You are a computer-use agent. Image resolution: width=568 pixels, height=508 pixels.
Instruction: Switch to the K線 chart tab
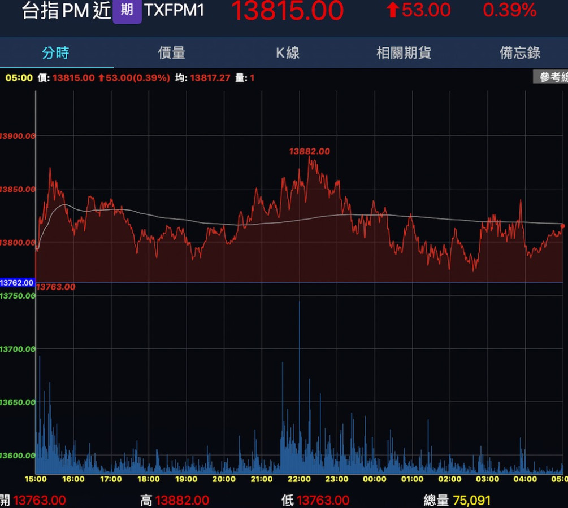point(287,53)
